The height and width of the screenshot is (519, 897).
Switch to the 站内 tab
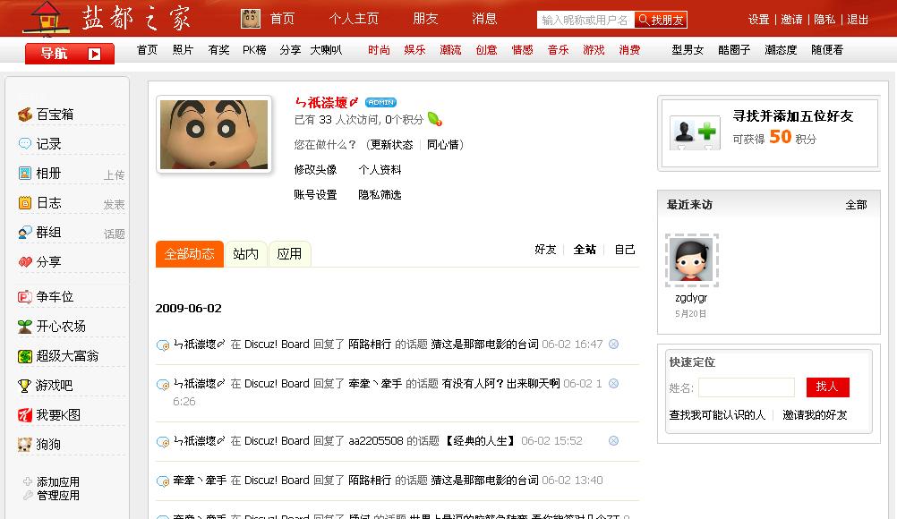[245, 254]
